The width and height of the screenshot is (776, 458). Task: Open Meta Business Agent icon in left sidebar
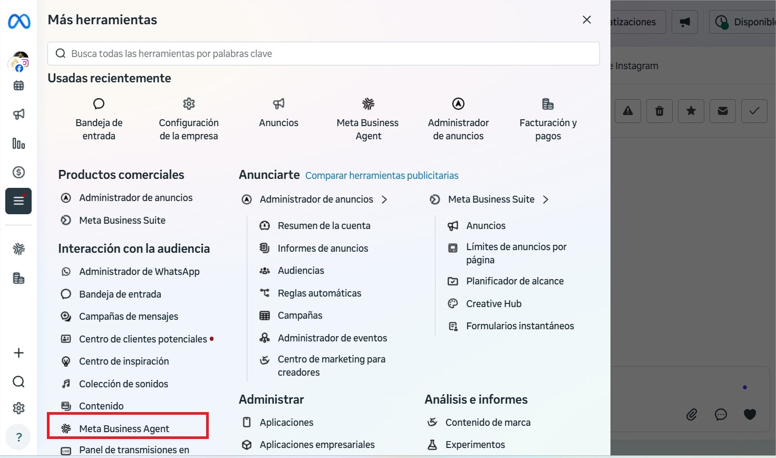point(18,249)
